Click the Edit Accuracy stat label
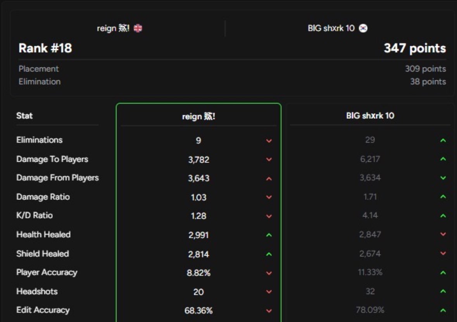This screenshot has width=457, height=322. [43, 310]
